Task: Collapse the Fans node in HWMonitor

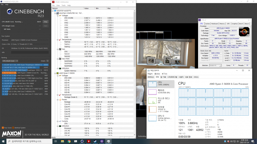Action: click(x=58, y=49)
